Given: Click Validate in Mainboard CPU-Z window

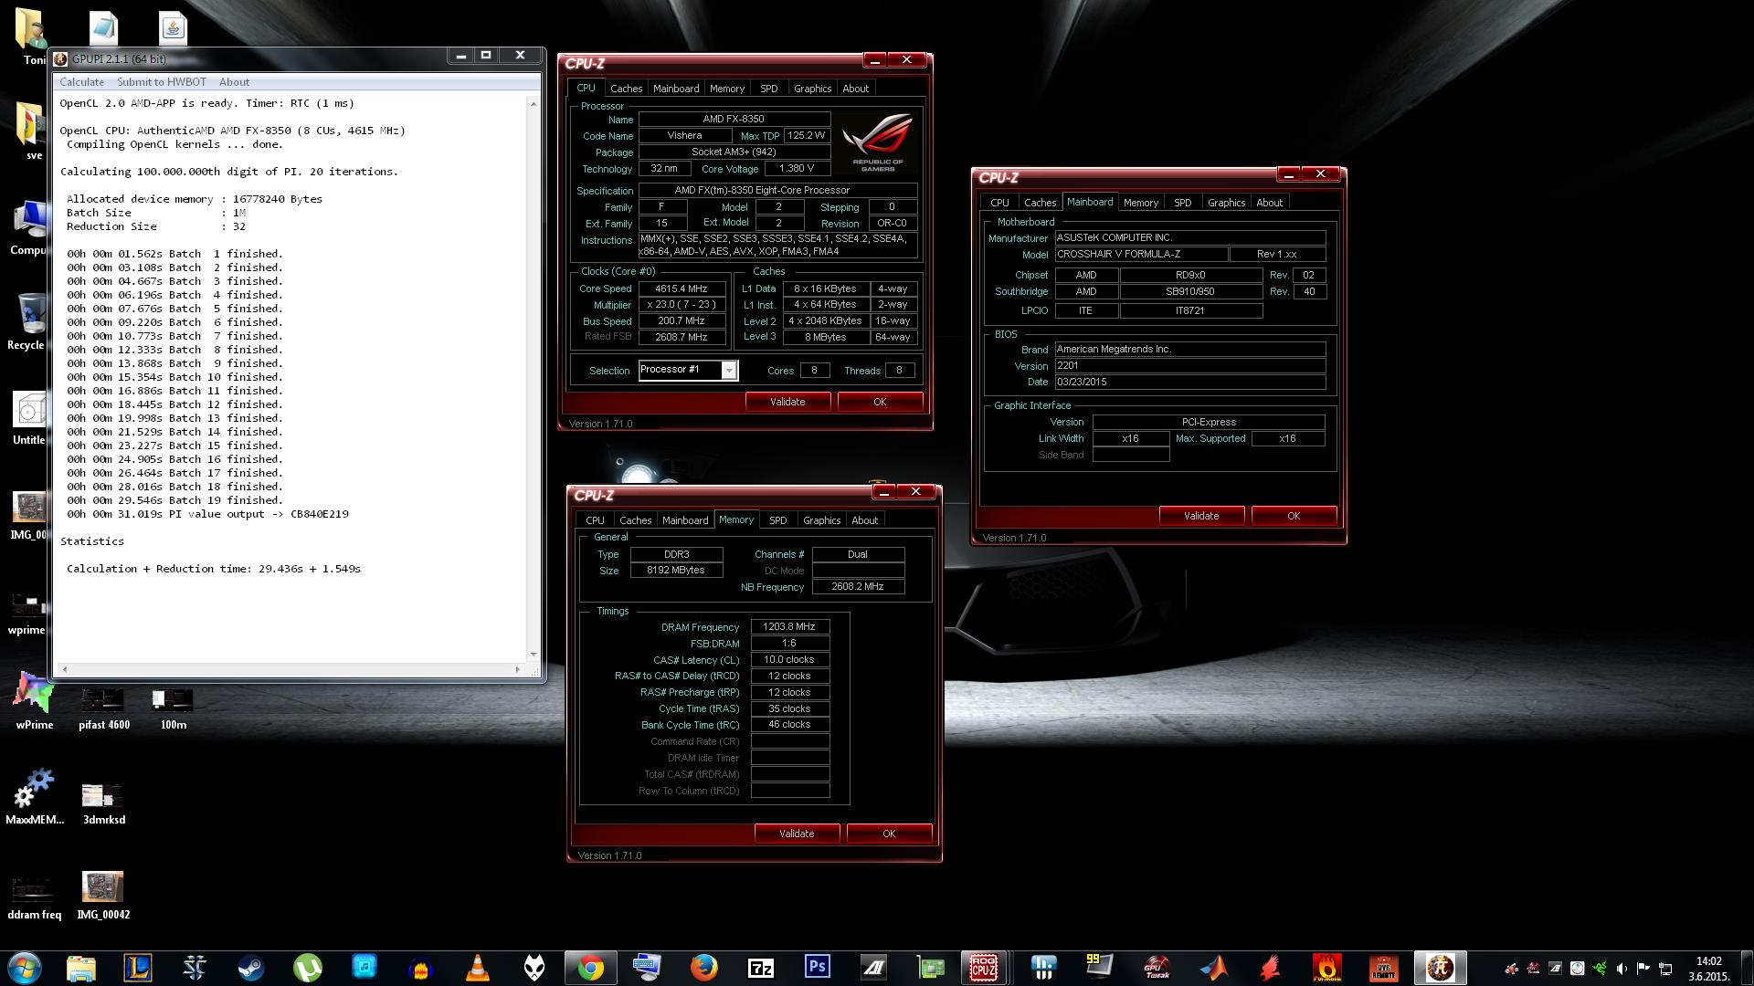Looking at the screenshot, I should click(x=1201, y=516).
